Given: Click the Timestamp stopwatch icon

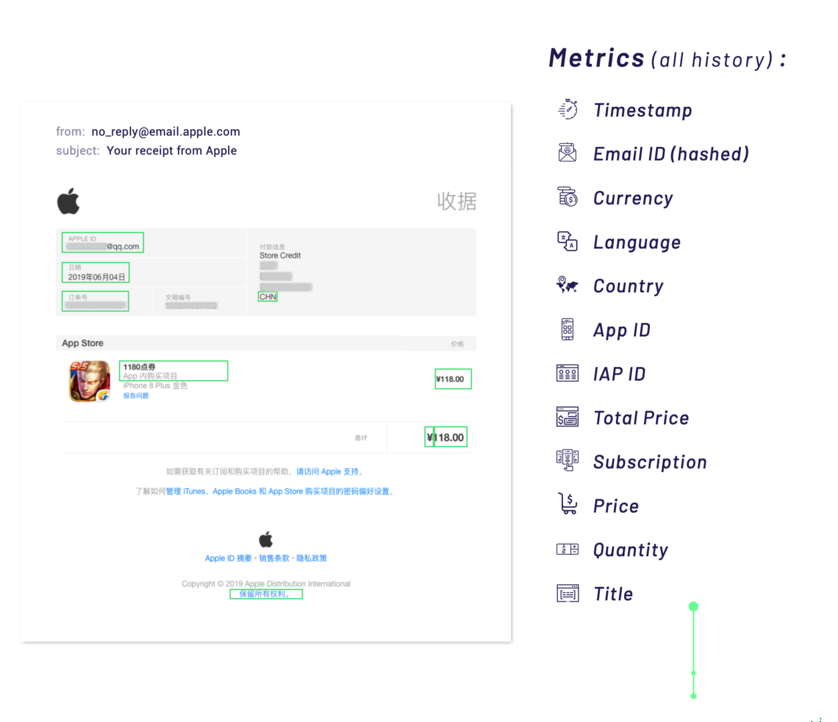Looking at the screenshot, I should (568, 109).
